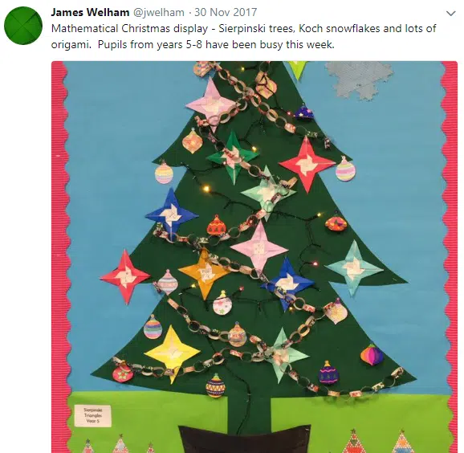Click the grey Koch snowflake in the photo
The height and width of the screenshot is (453, 464).
pyautogui.click(x=359, y=80)
